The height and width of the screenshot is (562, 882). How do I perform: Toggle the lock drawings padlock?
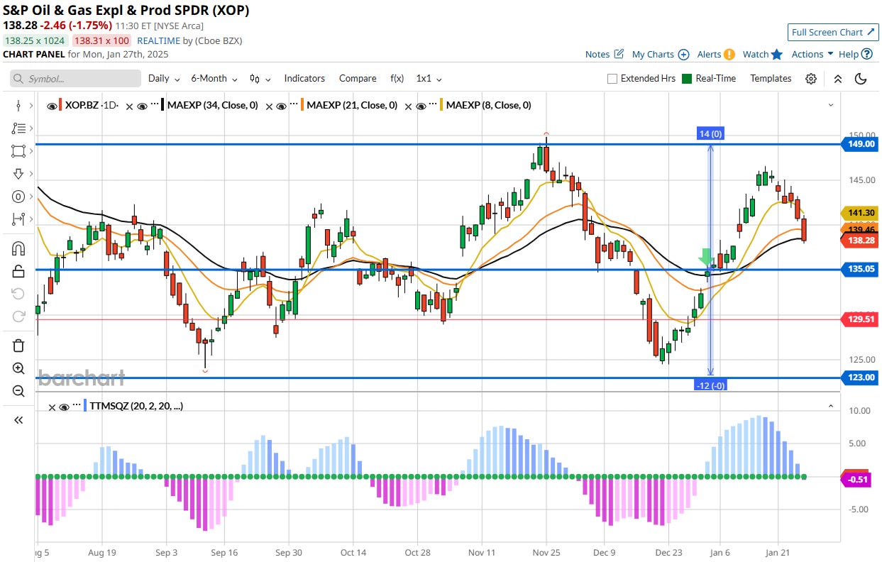pos(18,271)
